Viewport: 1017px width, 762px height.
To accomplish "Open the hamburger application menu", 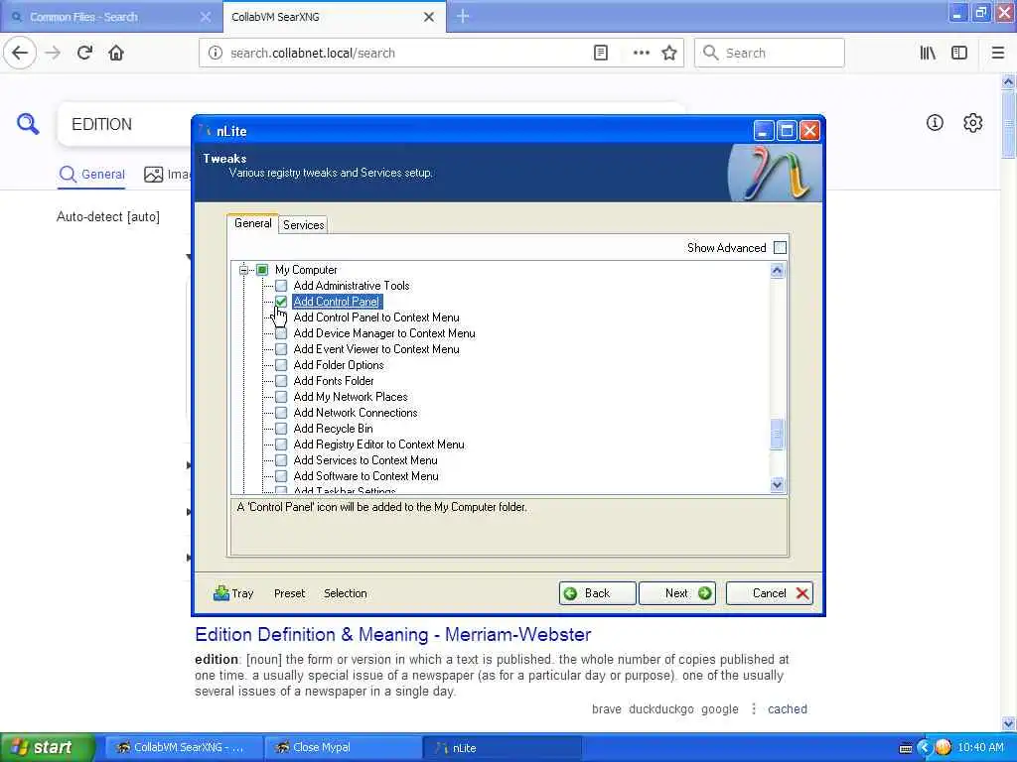I will 997,53.
